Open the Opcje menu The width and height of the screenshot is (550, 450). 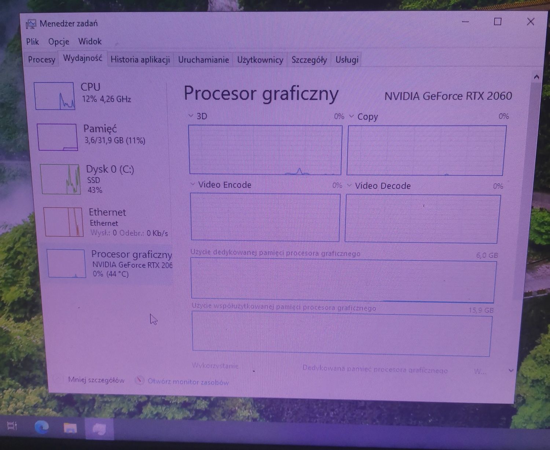(59, 42)
